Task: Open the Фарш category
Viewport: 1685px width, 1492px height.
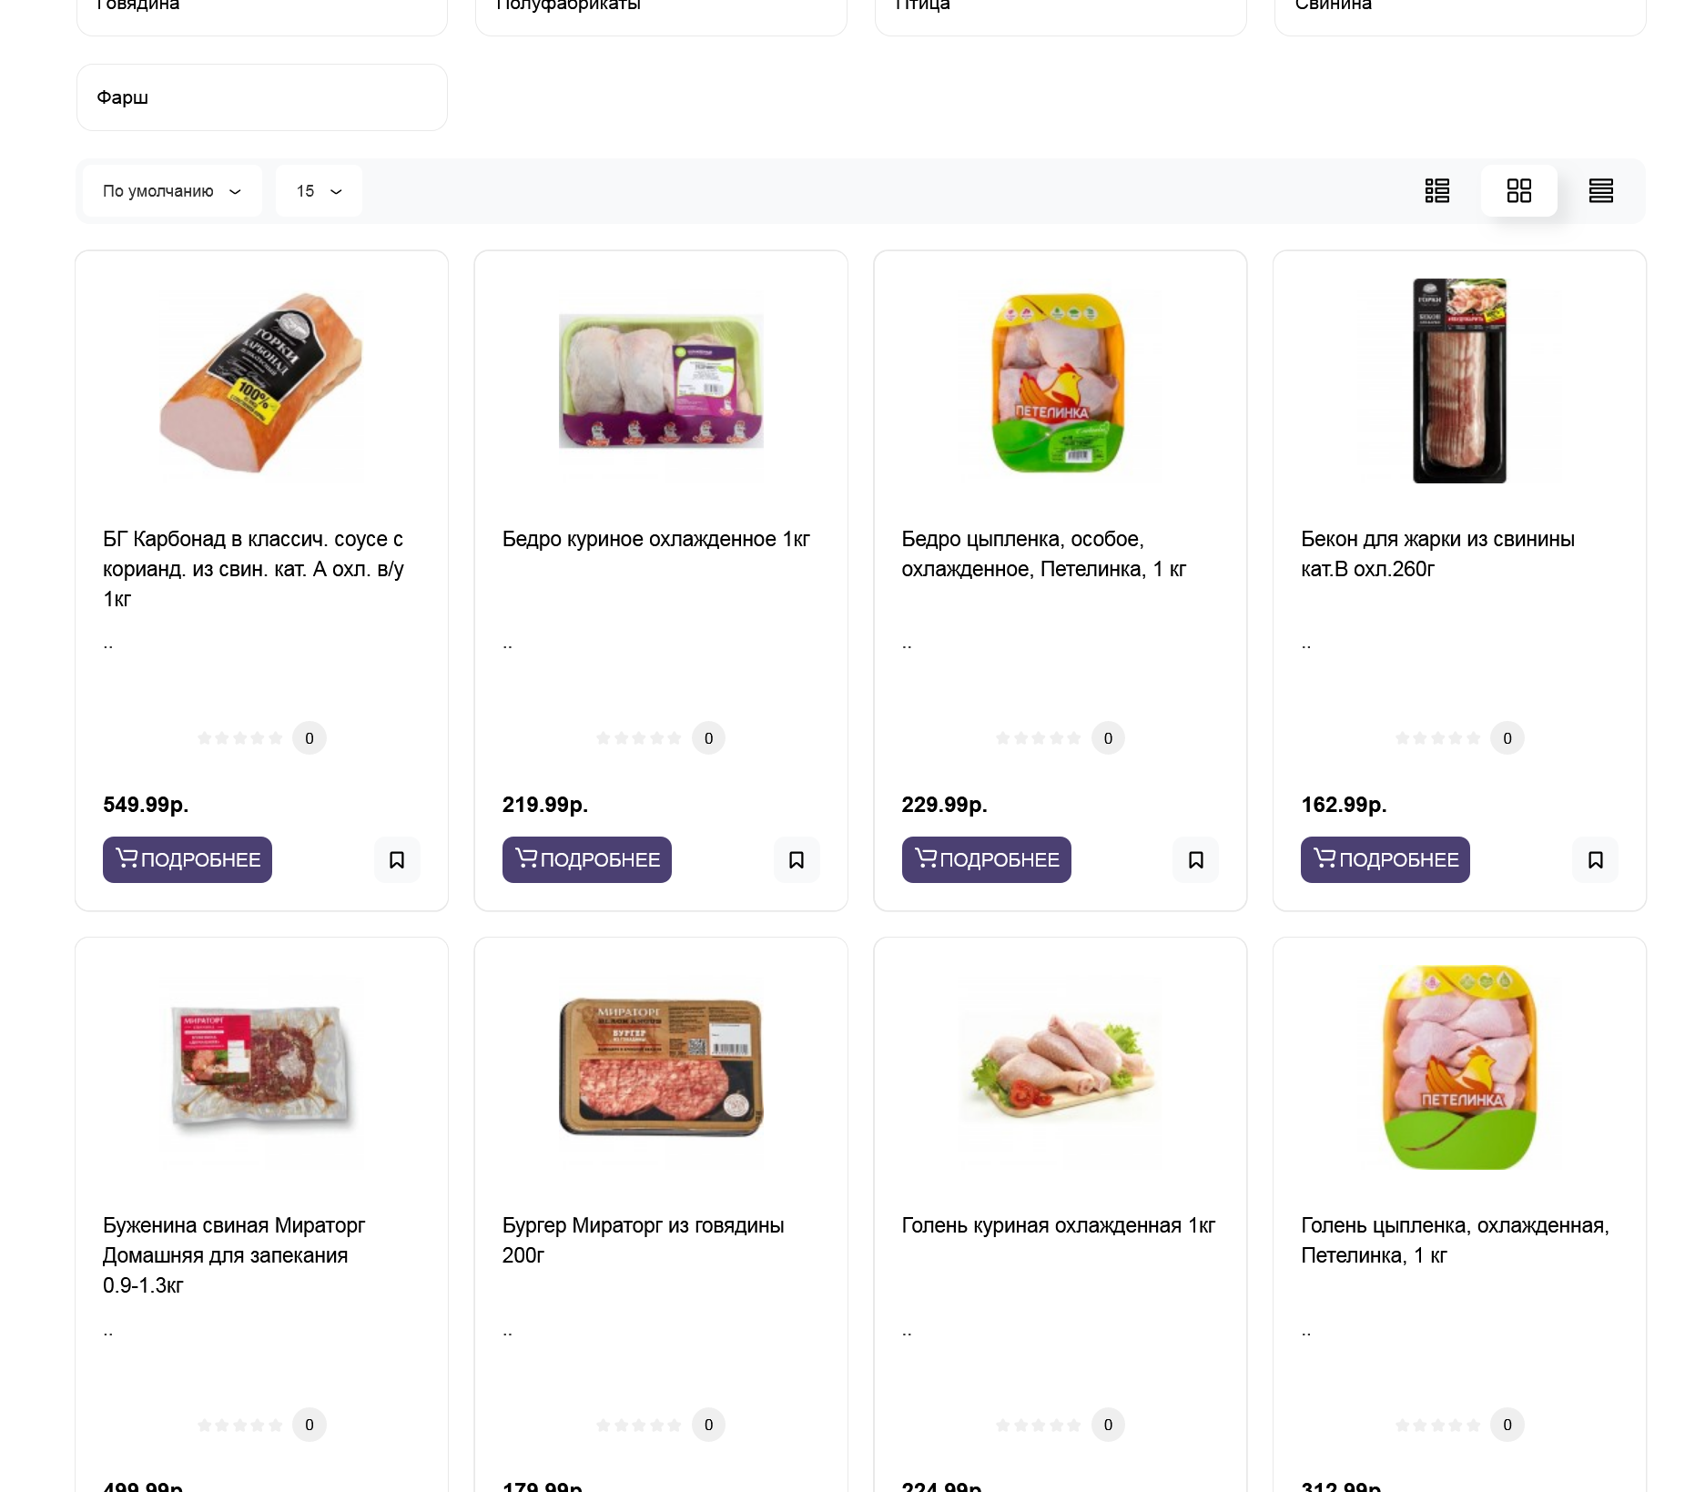Action: coord(262,97)
